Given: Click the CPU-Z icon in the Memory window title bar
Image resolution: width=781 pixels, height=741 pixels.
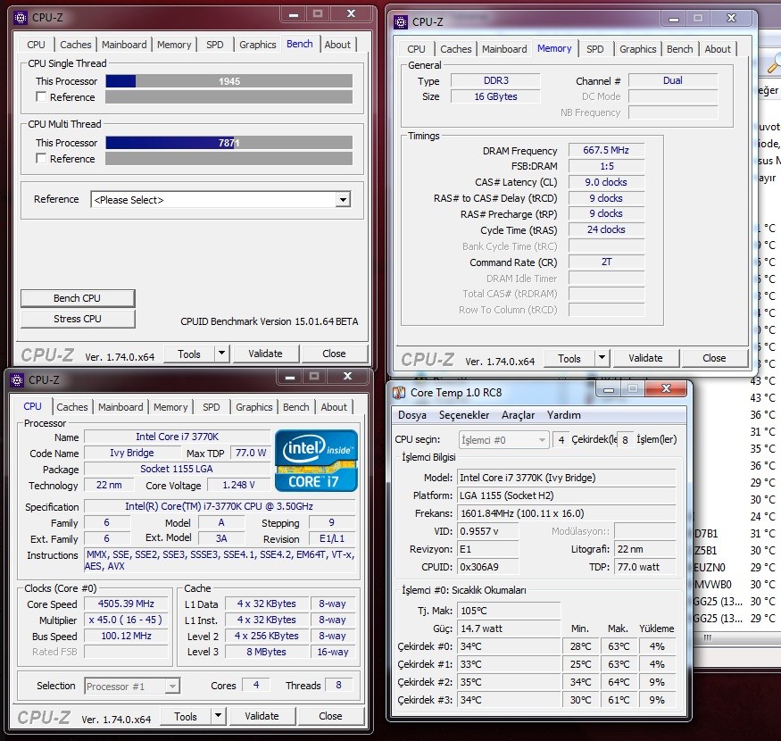Looking at the screenshot, I should 401,22.
